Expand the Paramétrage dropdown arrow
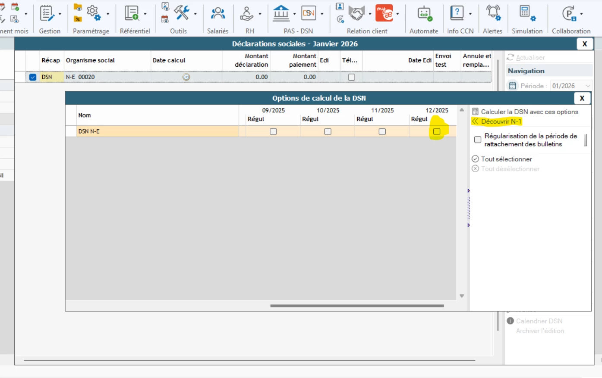 pyautogui.click(x=108, y=14)
